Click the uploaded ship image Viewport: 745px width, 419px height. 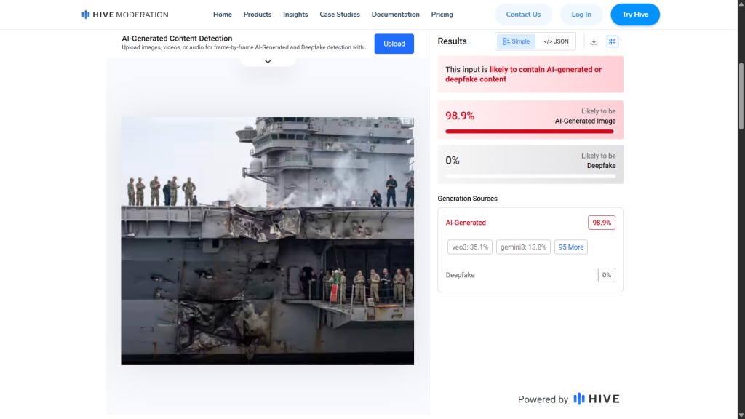pos(268,241)
